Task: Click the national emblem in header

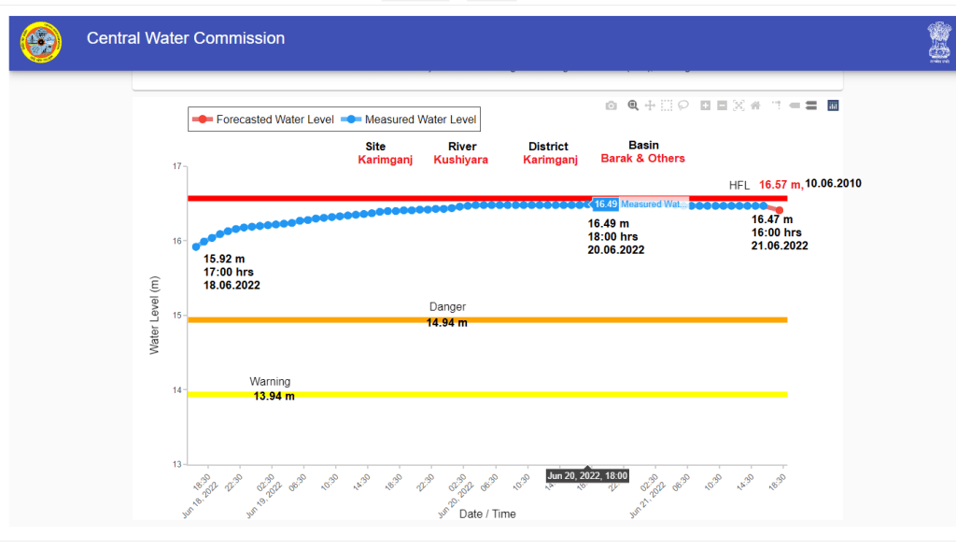Action: 937,43
